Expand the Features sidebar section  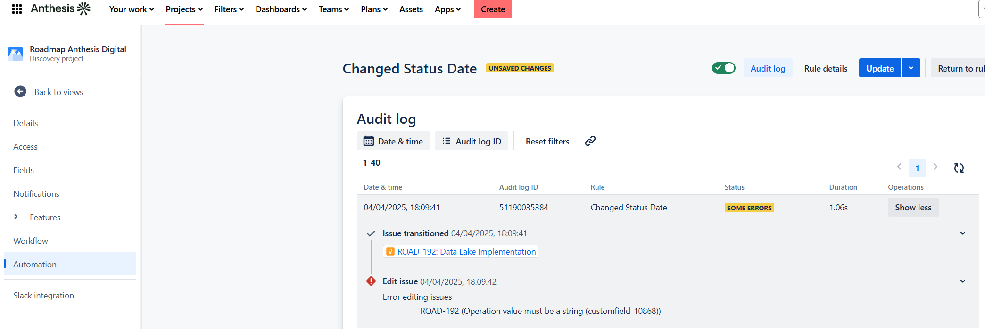[16, 217]
